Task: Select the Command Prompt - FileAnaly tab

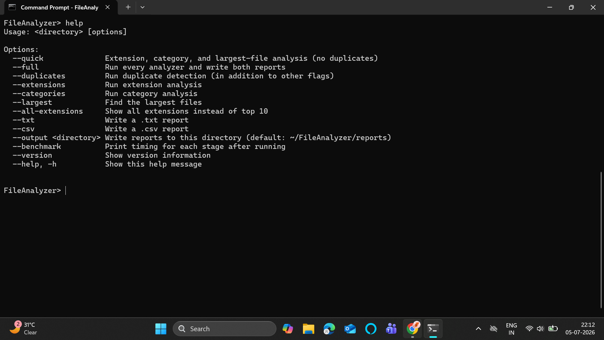Action: [60, 7]
